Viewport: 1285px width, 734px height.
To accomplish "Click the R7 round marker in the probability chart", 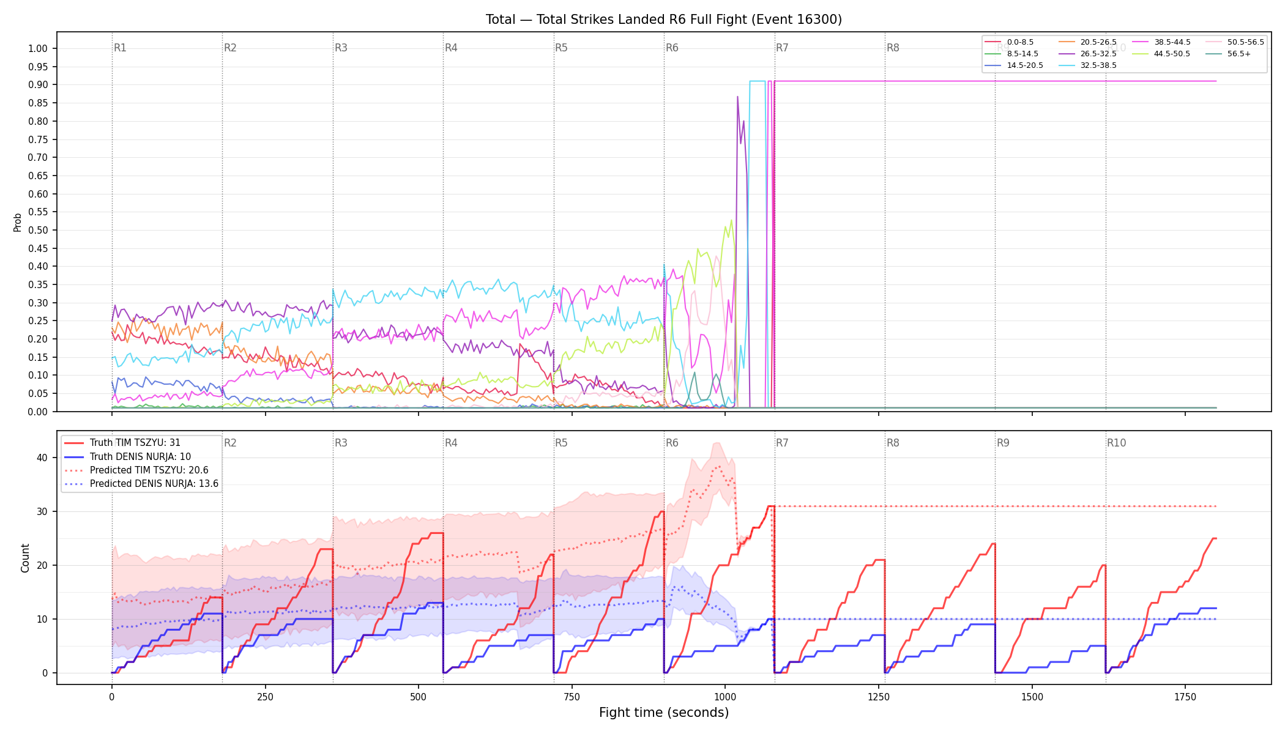I will click(782, 48).
